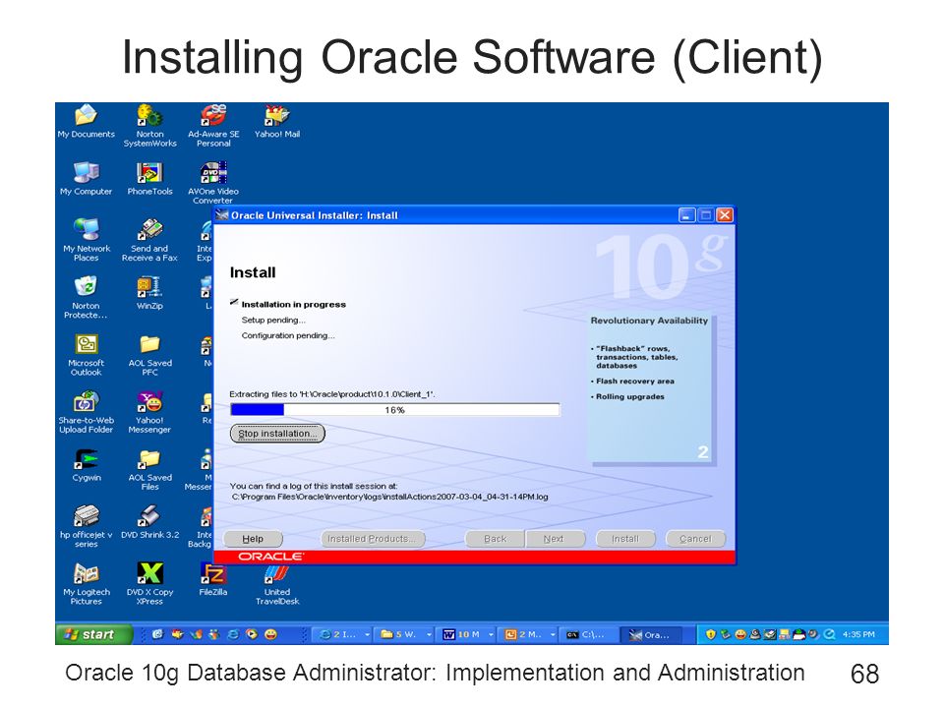Screen dimensions: 944x708
Task: Select the Ad-Aware SE Personal icon
Action: point(213,125)
